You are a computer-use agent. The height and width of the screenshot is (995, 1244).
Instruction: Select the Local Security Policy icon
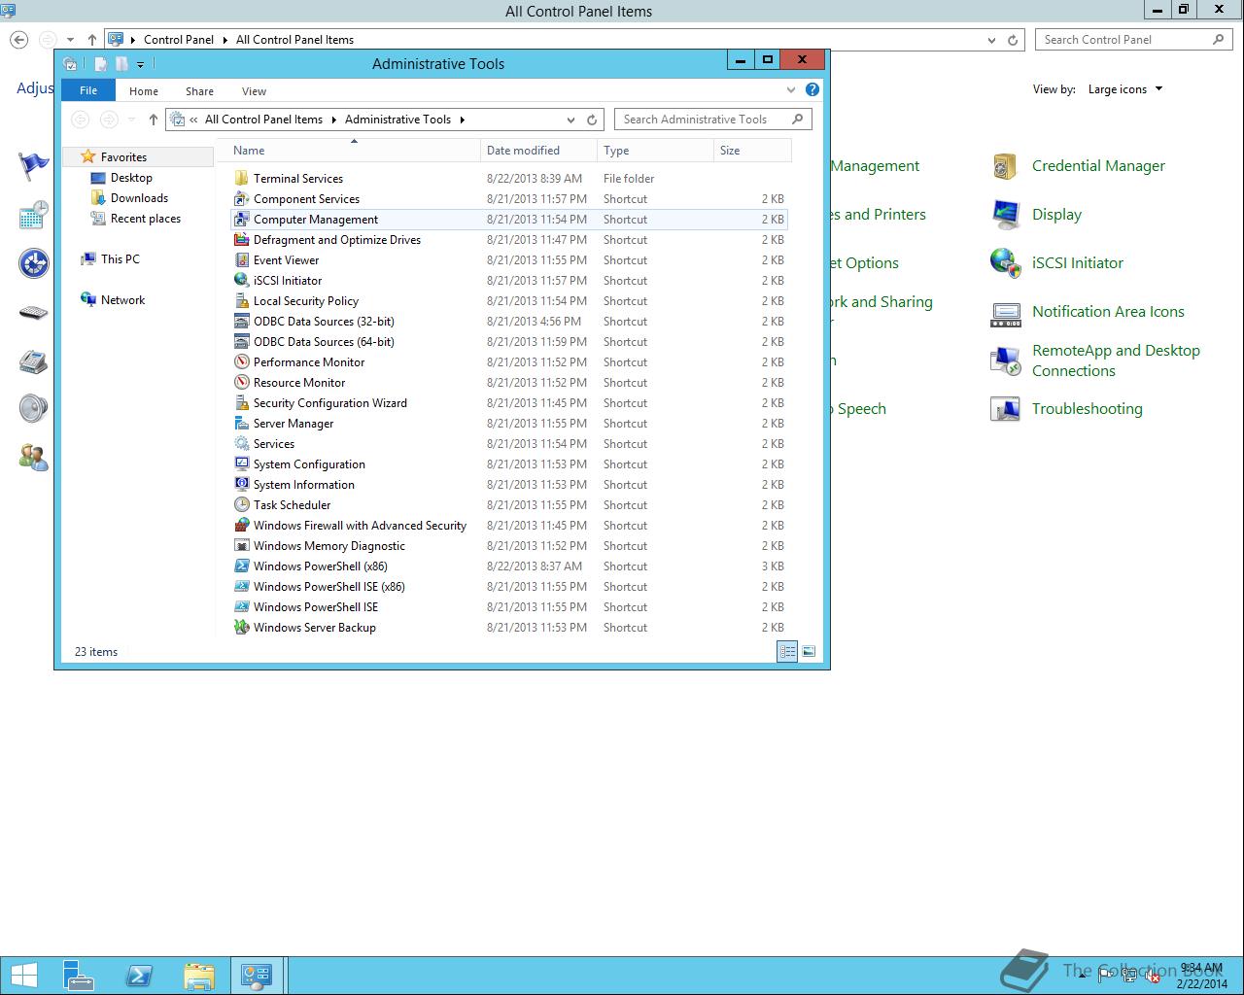[x=241, y=301]
